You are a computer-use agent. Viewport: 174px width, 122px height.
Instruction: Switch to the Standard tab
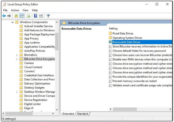tap(83, 114)
